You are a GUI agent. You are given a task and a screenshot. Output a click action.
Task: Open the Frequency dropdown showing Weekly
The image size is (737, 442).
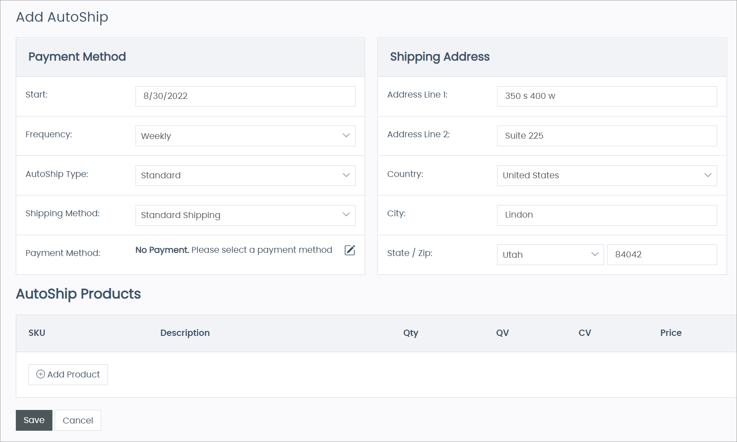click(x=245, y=136)
